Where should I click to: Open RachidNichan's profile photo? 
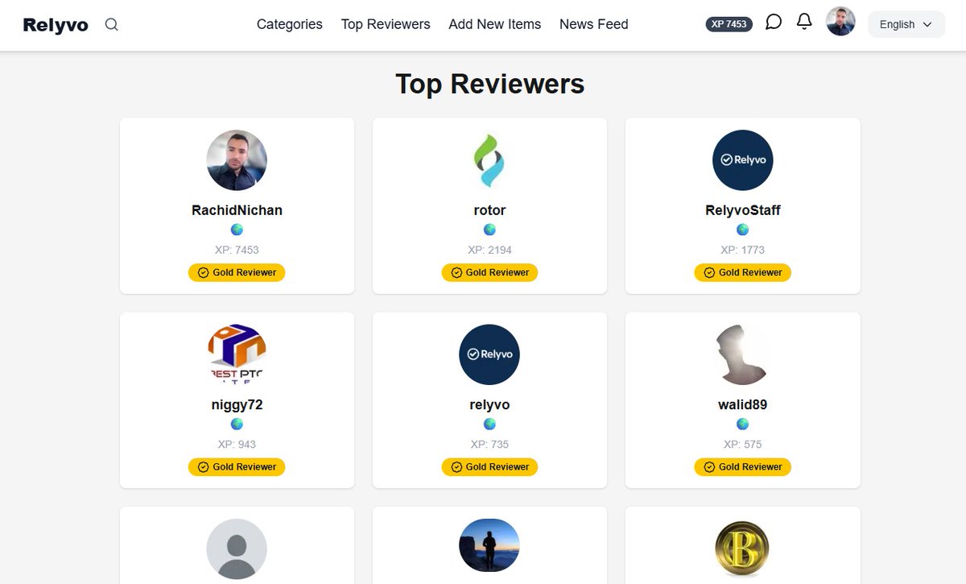click(x=237, y=160)
